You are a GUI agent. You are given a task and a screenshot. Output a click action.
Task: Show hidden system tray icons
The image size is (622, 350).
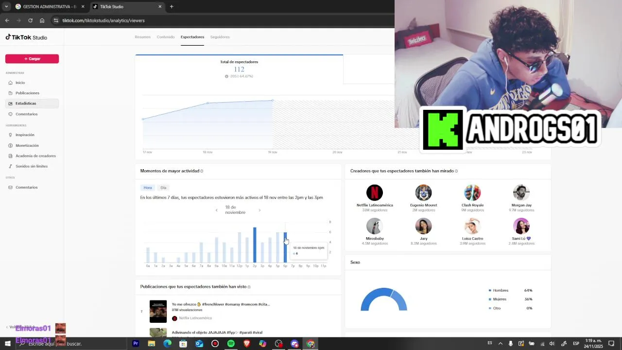[x=501, y=344]
